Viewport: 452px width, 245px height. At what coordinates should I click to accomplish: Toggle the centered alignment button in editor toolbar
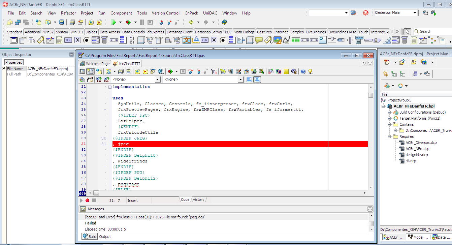coord(257,80)
